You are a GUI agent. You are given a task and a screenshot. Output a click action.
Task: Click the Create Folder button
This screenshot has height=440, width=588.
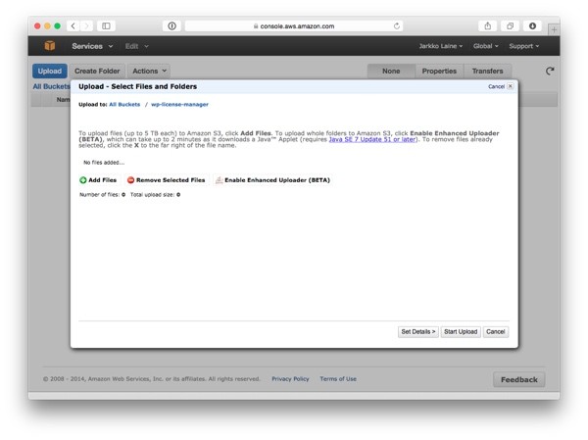pyautogui.click(x=97, y=71)
